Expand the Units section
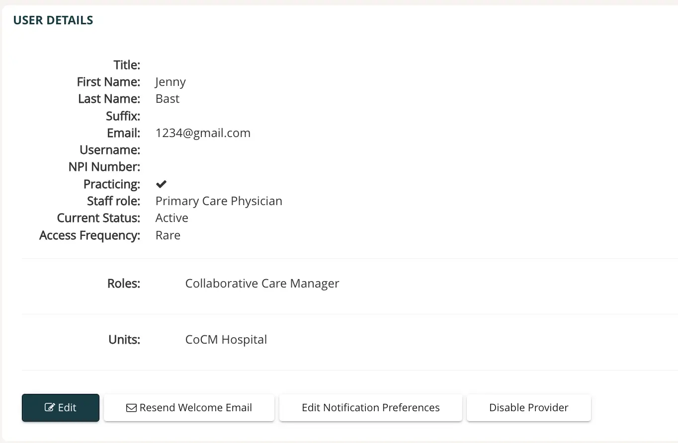 124,339
